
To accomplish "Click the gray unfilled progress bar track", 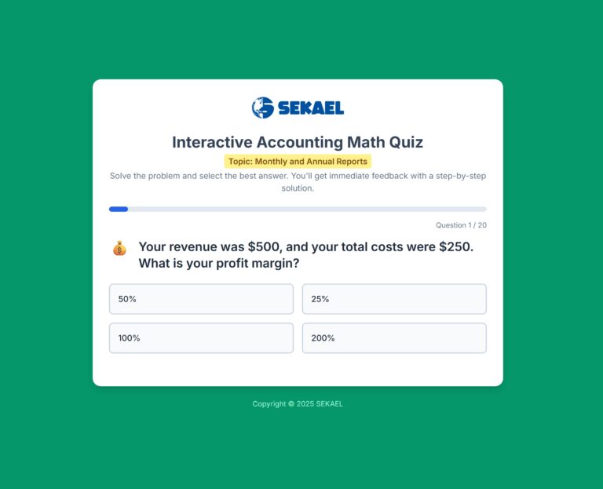I will [306, 210].
